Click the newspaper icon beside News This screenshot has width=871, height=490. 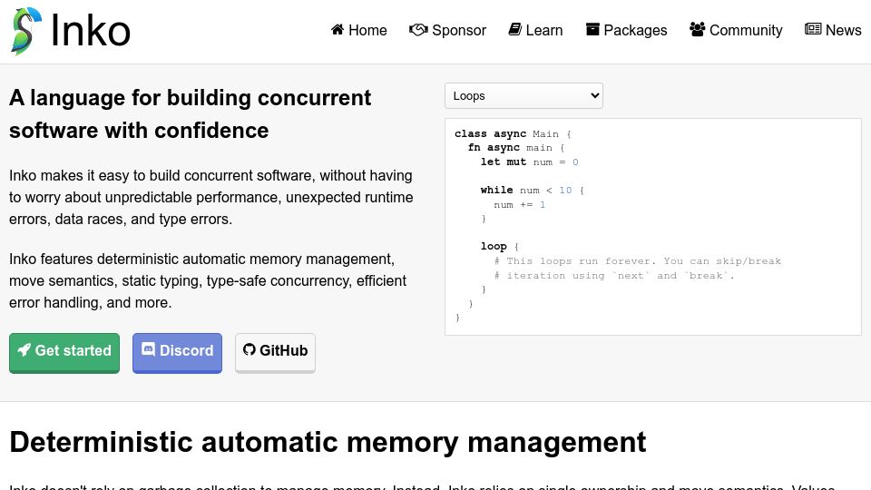click(x=813, y=29)
